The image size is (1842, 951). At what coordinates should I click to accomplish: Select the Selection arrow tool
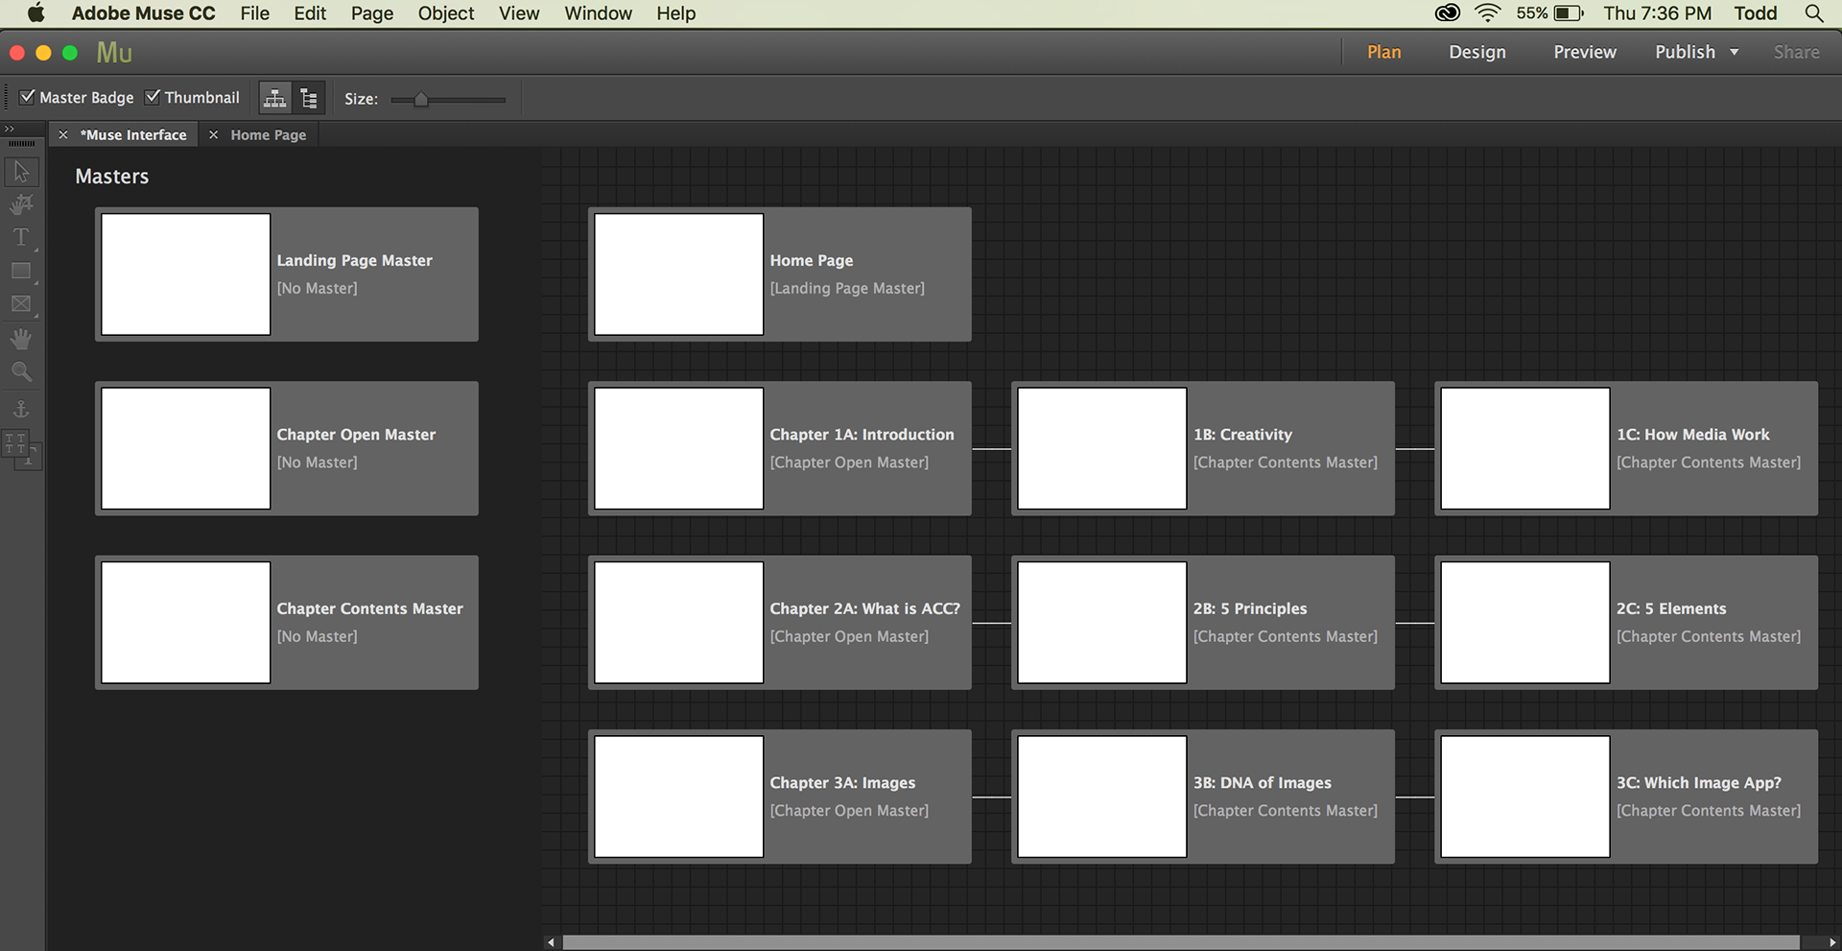(21, 172)
